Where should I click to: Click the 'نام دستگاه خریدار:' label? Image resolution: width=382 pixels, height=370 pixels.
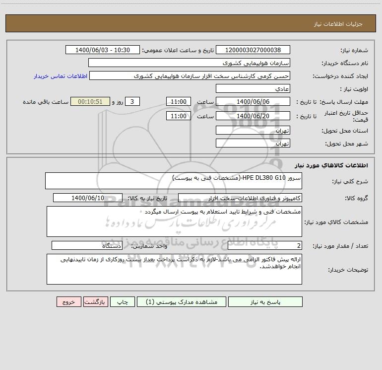[345, 63]
